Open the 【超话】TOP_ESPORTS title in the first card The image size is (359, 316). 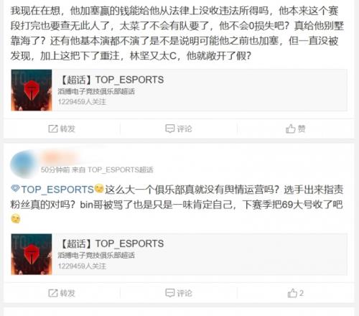112,80
